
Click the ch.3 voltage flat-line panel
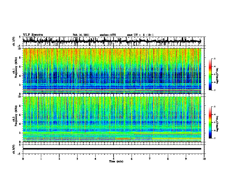pos(113,149)
